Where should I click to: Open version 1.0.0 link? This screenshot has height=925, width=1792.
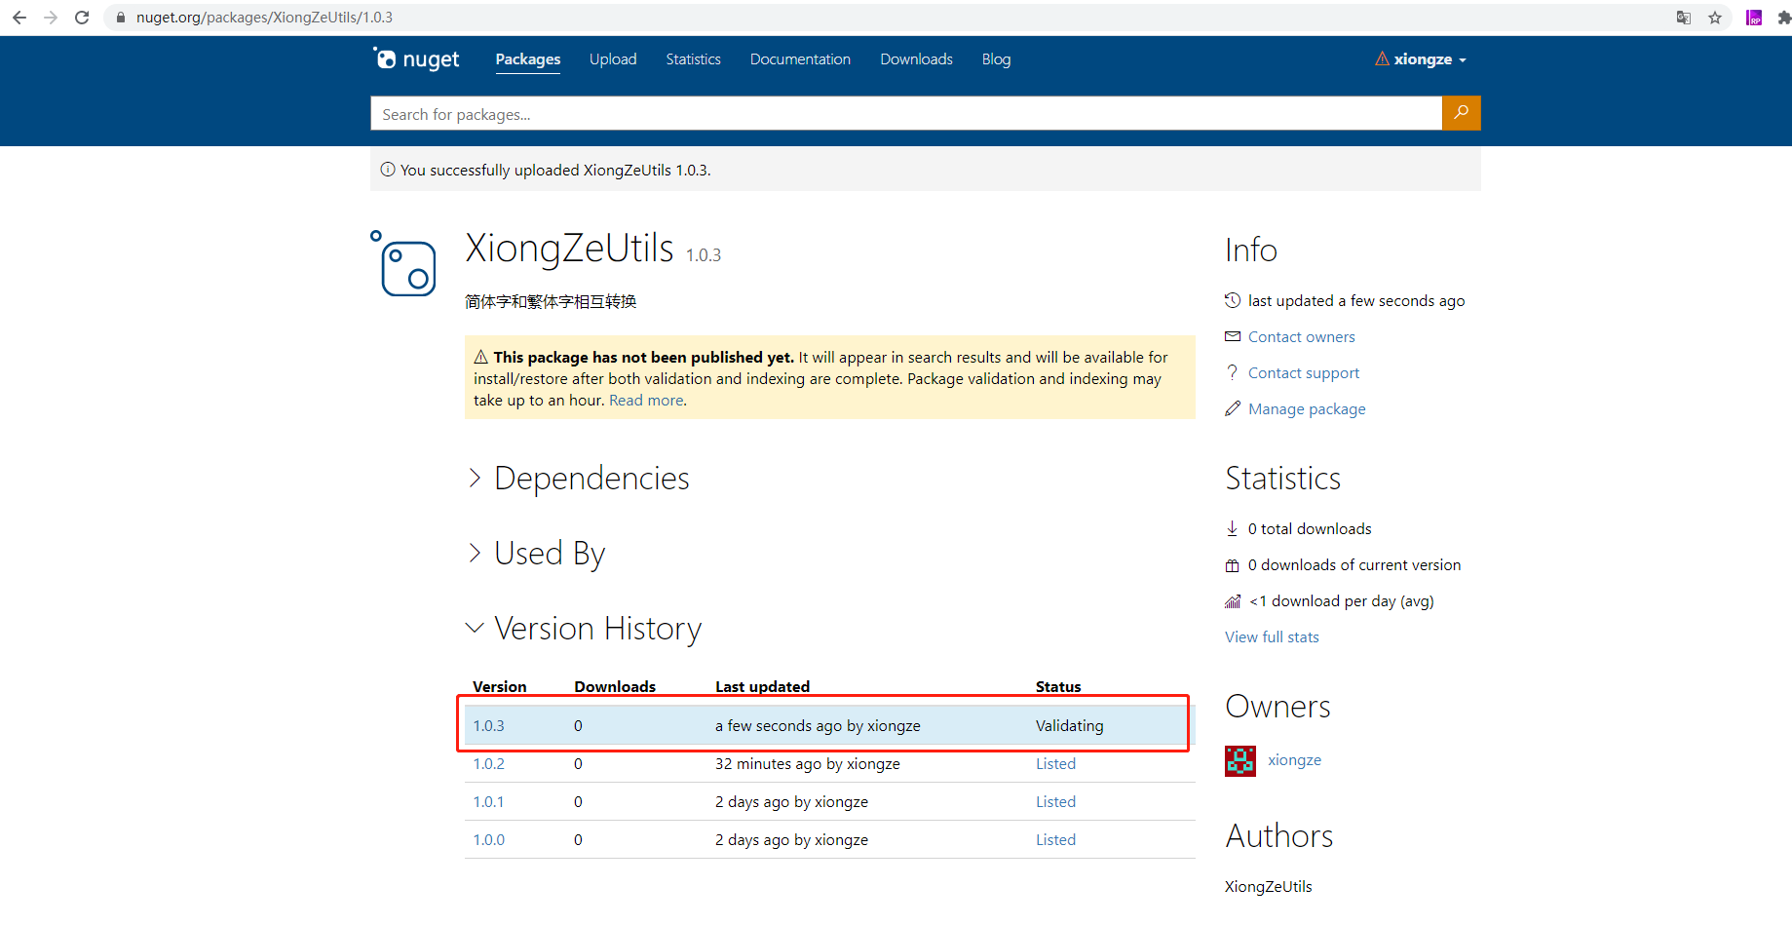[489, 839]
